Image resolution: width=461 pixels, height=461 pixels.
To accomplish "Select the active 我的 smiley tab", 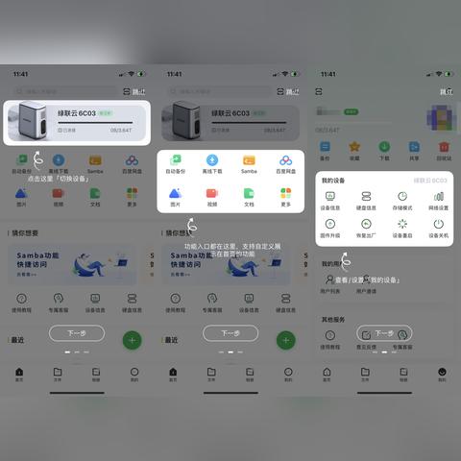I will click(x=442, y=375).
